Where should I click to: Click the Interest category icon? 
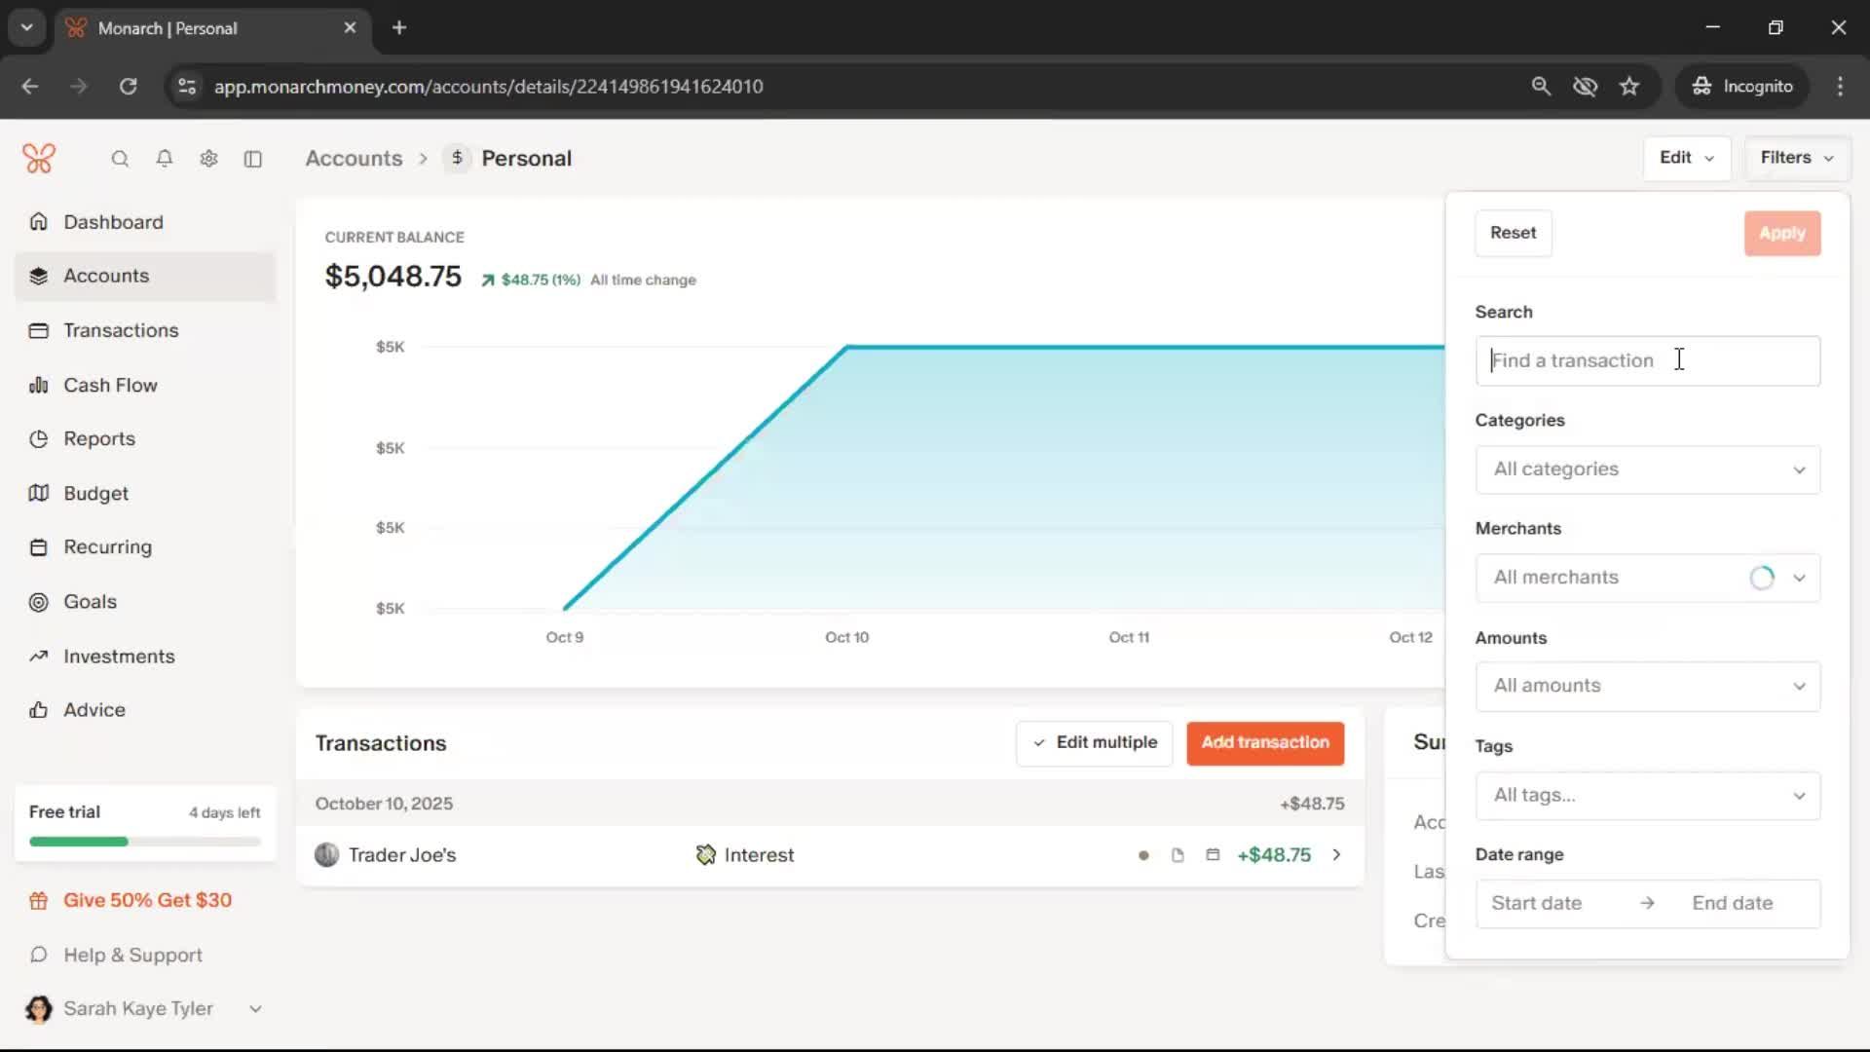coord(706,855)
